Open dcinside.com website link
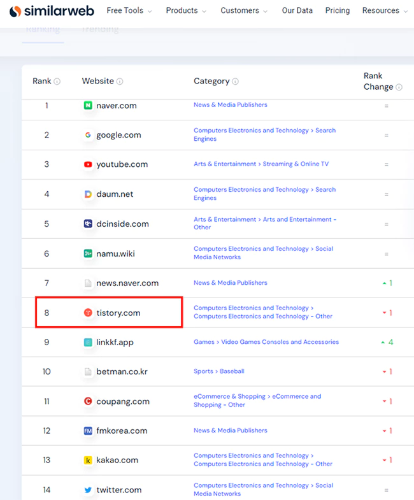 [x=122, y=224]
